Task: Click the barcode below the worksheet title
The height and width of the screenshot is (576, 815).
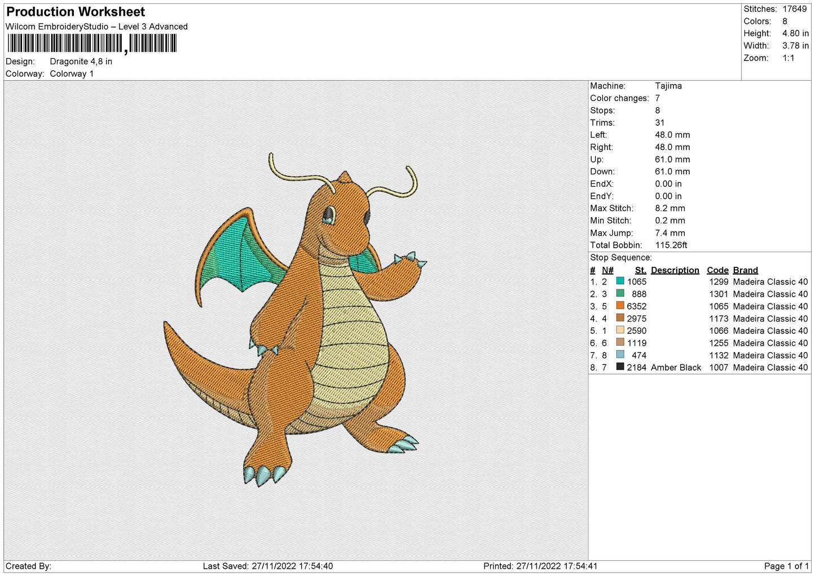Action: click(92, 43)
